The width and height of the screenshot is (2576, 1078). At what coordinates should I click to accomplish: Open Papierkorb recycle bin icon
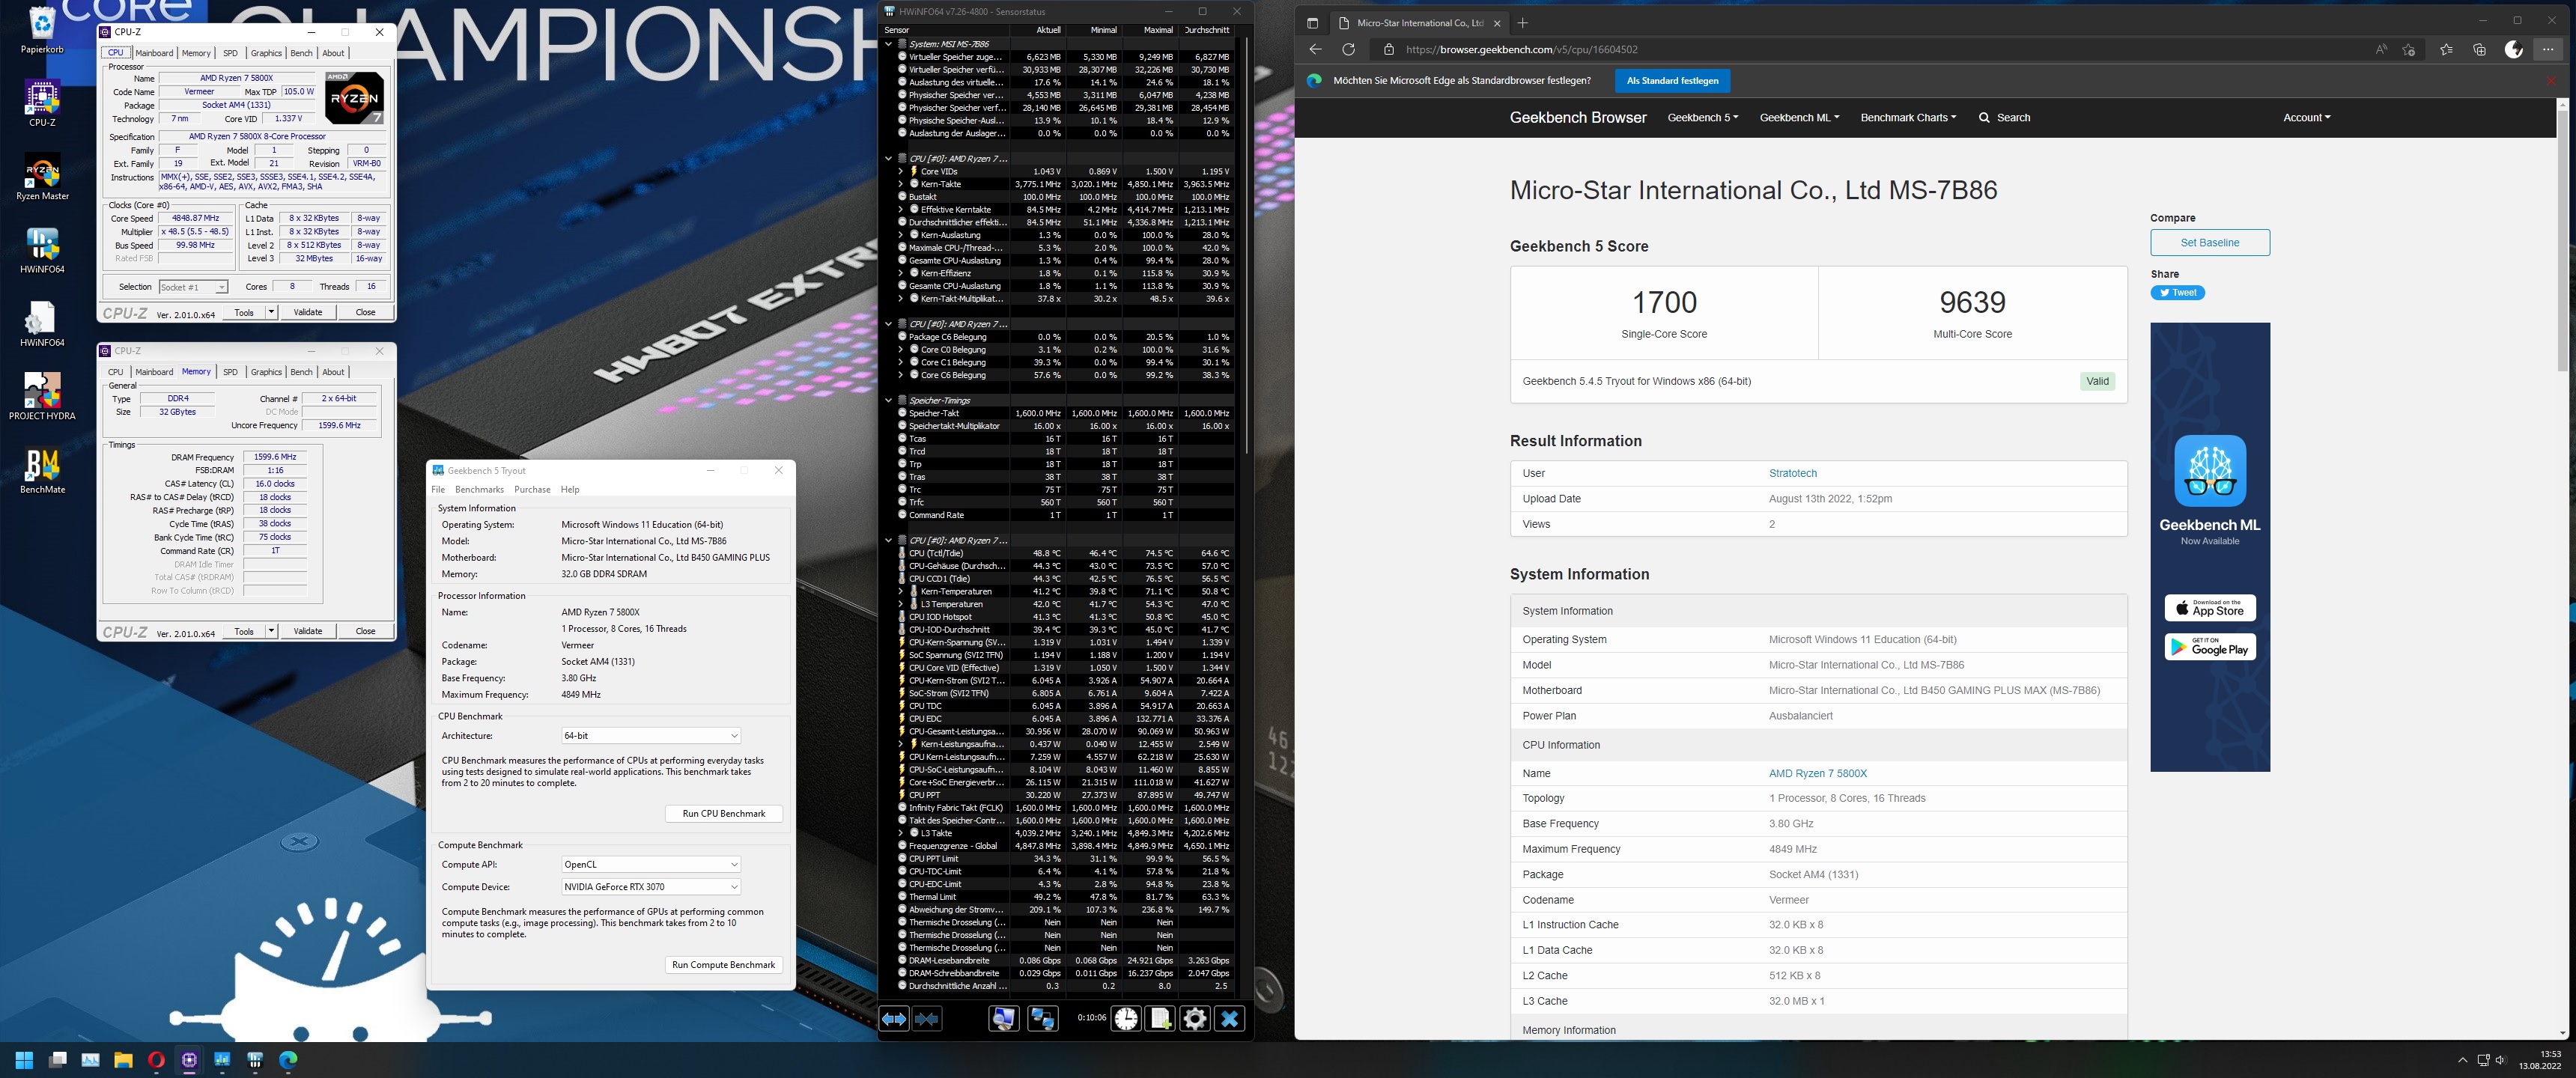(x=42, y=30)
